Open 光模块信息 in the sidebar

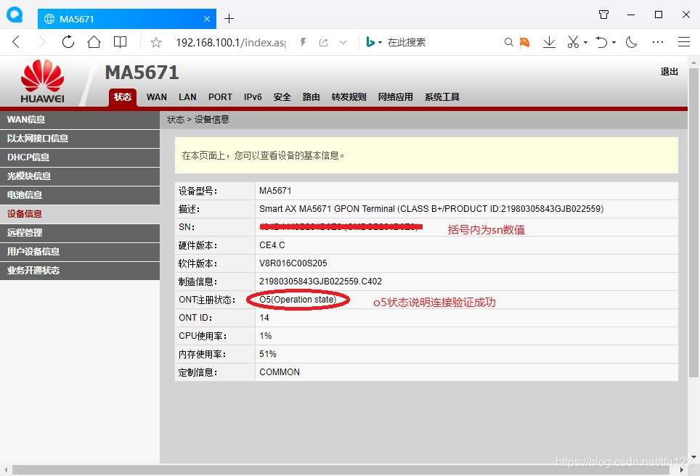click(x=80, y=176)
